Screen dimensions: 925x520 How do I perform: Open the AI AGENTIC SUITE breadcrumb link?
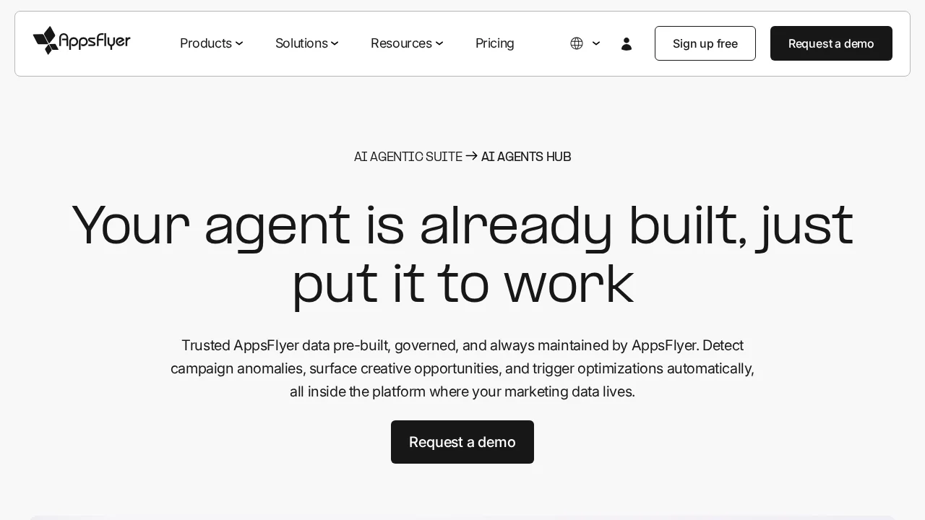[408, 157]
